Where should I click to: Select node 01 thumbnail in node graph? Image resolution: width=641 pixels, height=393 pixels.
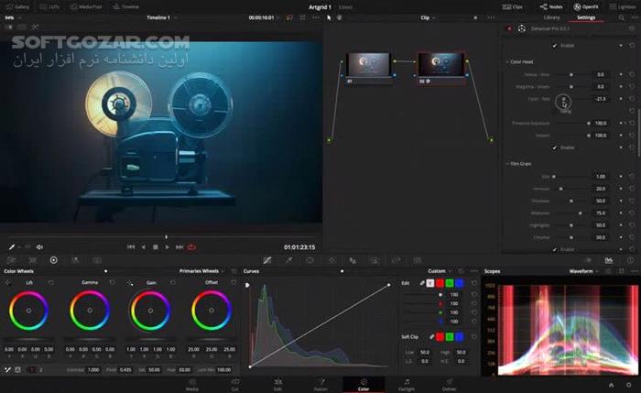point(369,64)
